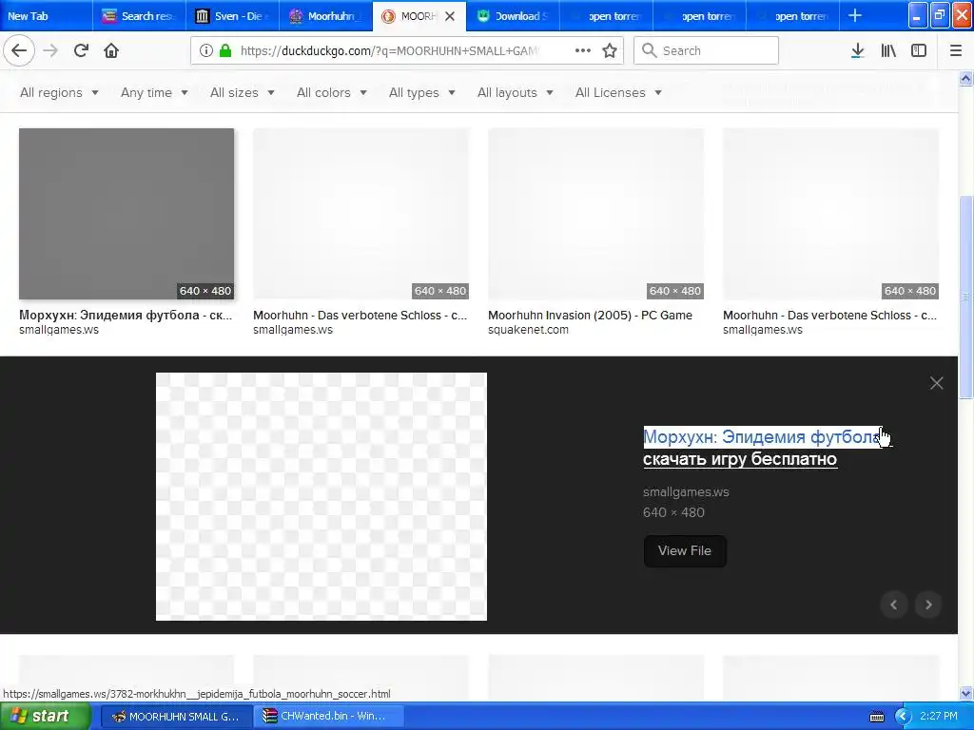Select the gray Морхухн Эпидемия футбола thumbnail
The height and width of the screenshot is (730, 974).
tap(127, 214)
